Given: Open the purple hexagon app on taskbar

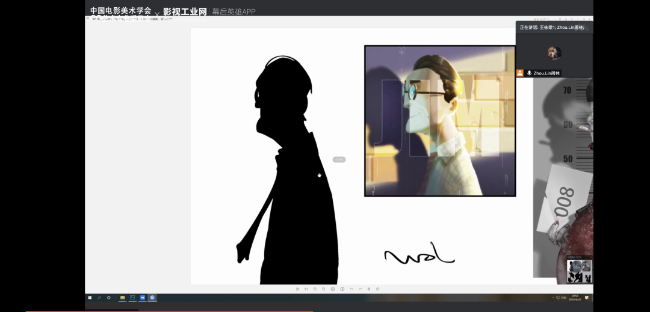Looking at the screenshot, I should (x=152, y=298).
